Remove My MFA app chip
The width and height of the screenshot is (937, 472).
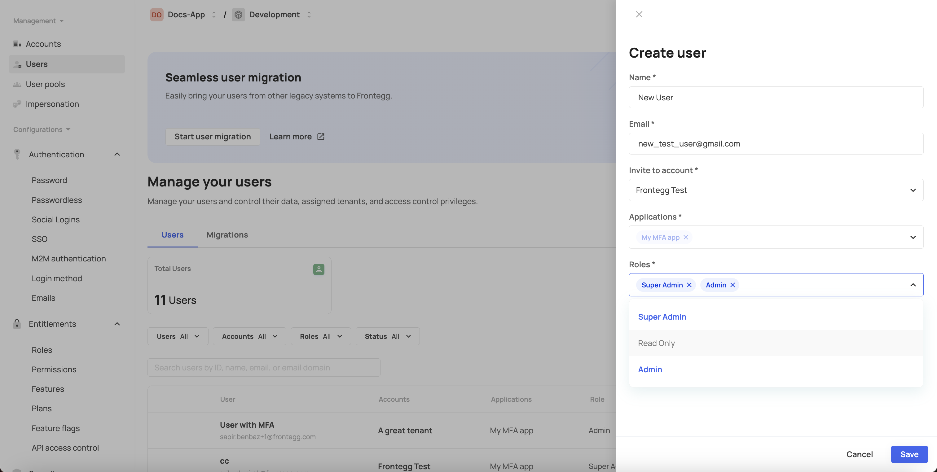tap(686, 237)
